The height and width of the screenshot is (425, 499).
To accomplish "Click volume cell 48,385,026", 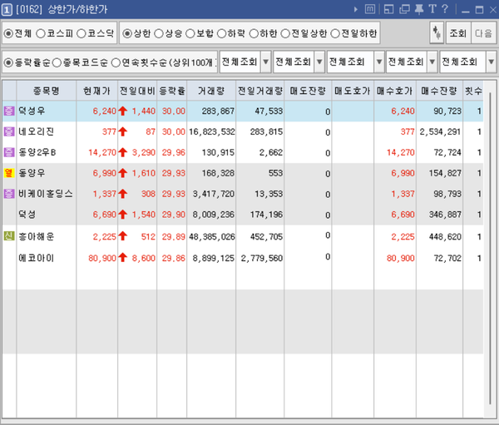I will pos(212,236).
